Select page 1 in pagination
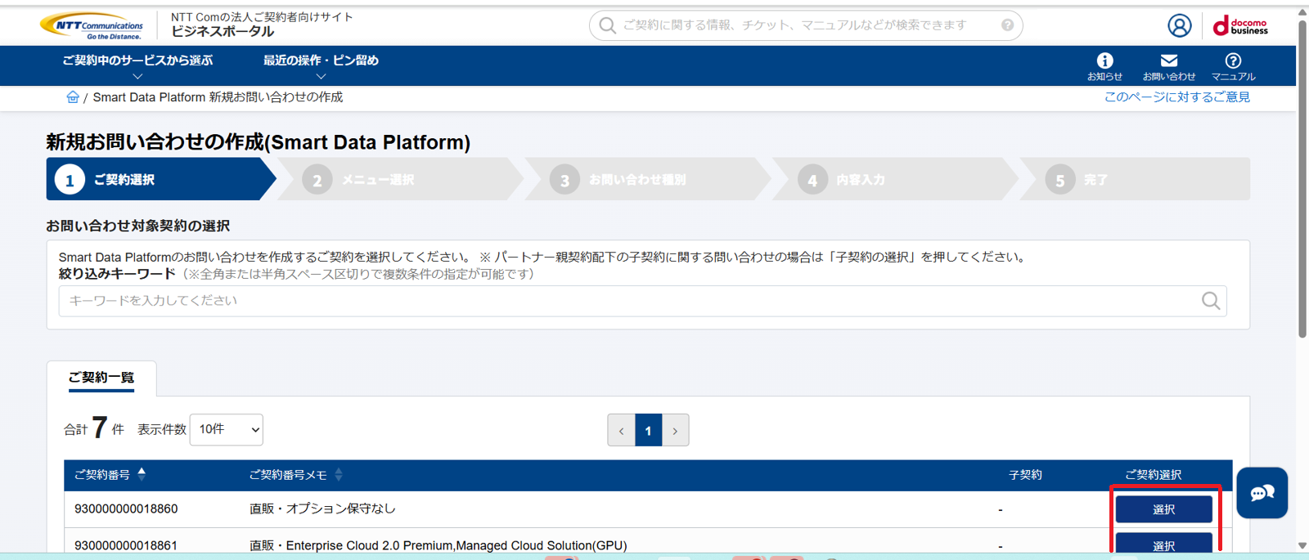 click(648, 430)
